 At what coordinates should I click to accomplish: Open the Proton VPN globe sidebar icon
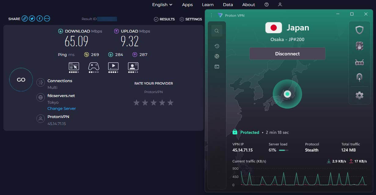coord(217,56)
